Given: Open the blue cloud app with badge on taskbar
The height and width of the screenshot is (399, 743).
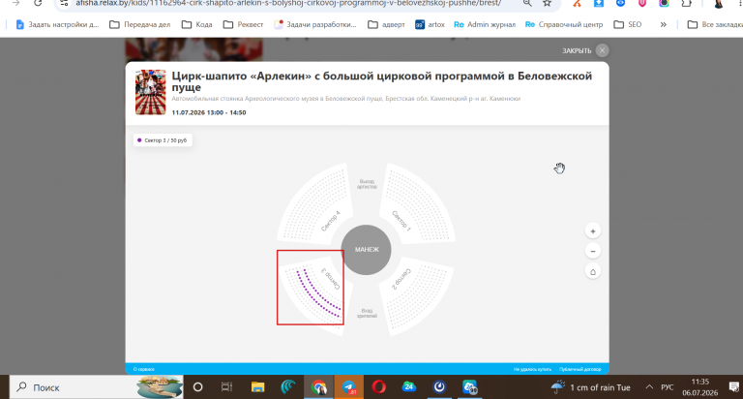Looking at the screenshot, I should pos(469,387).
